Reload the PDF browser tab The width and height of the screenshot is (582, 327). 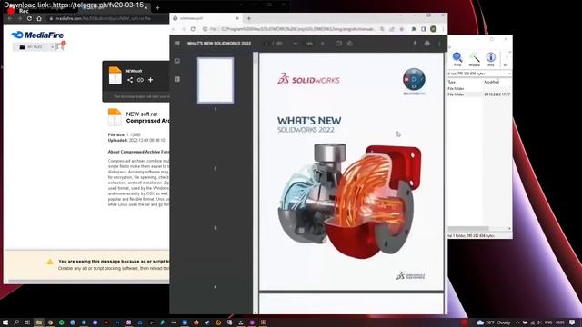[x=193, y=29]
